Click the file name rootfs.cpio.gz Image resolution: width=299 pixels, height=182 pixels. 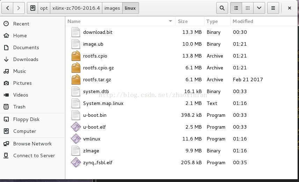tap(99, 68)
